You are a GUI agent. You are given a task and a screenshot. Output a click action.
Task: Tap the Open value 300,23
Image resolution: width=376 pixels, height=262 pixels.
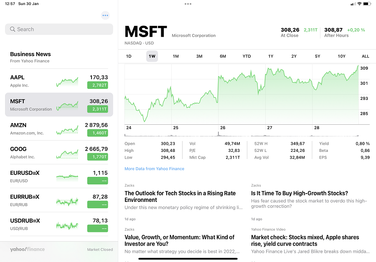coord(168,144)
